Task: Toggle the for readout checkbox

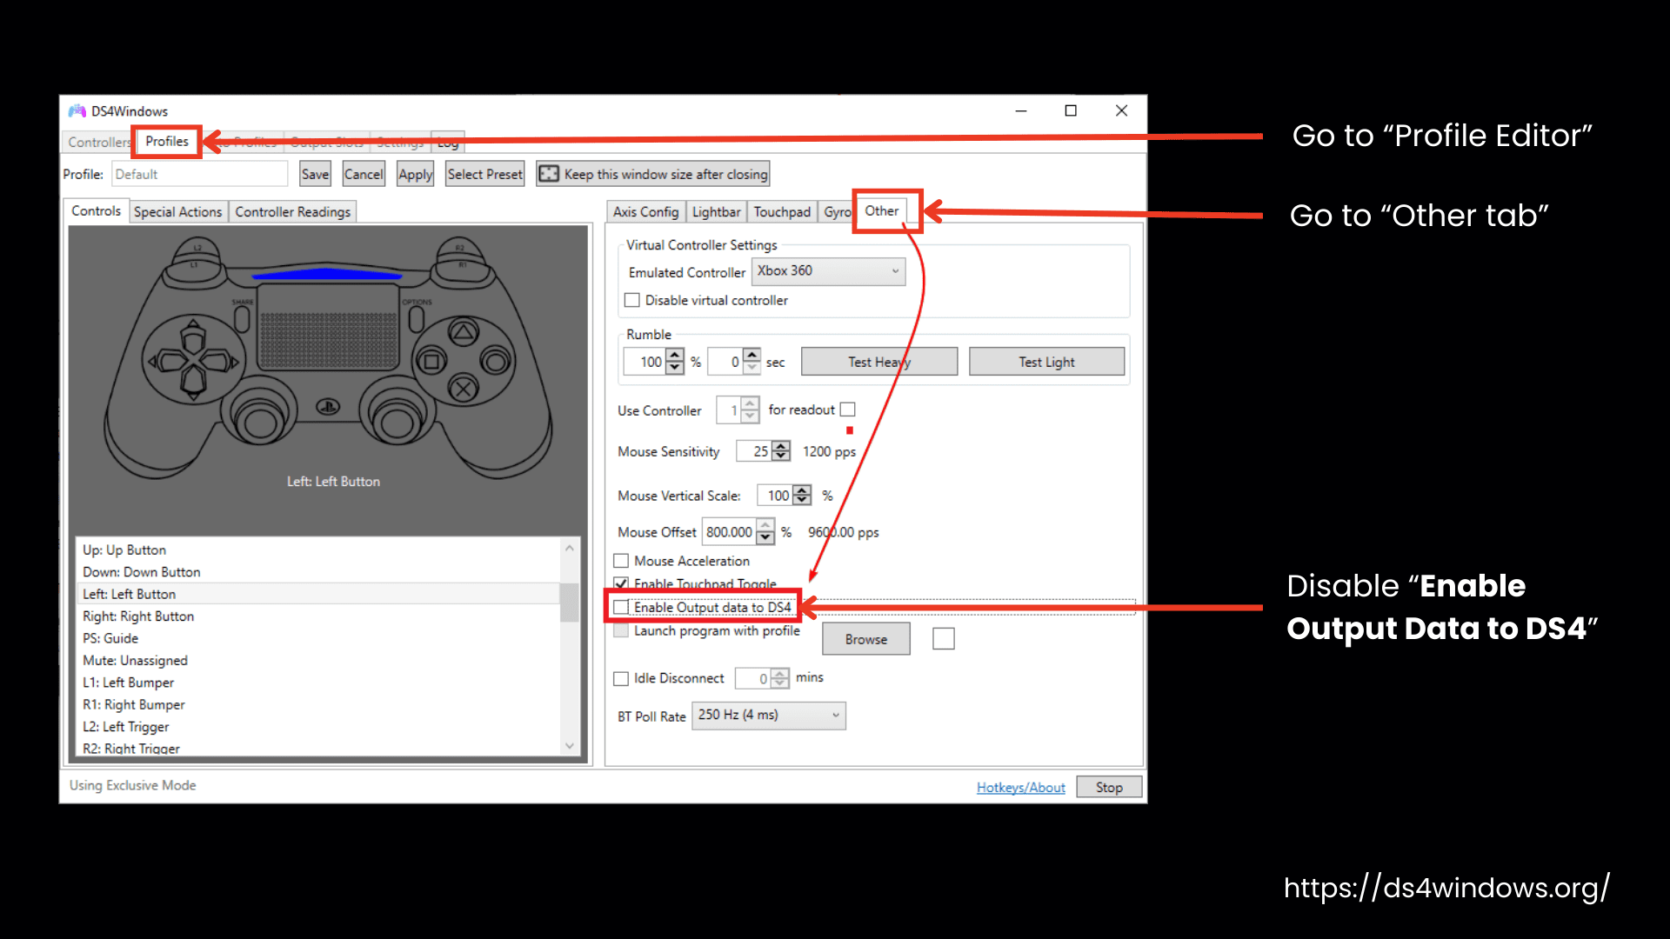Action: point(848,410)
